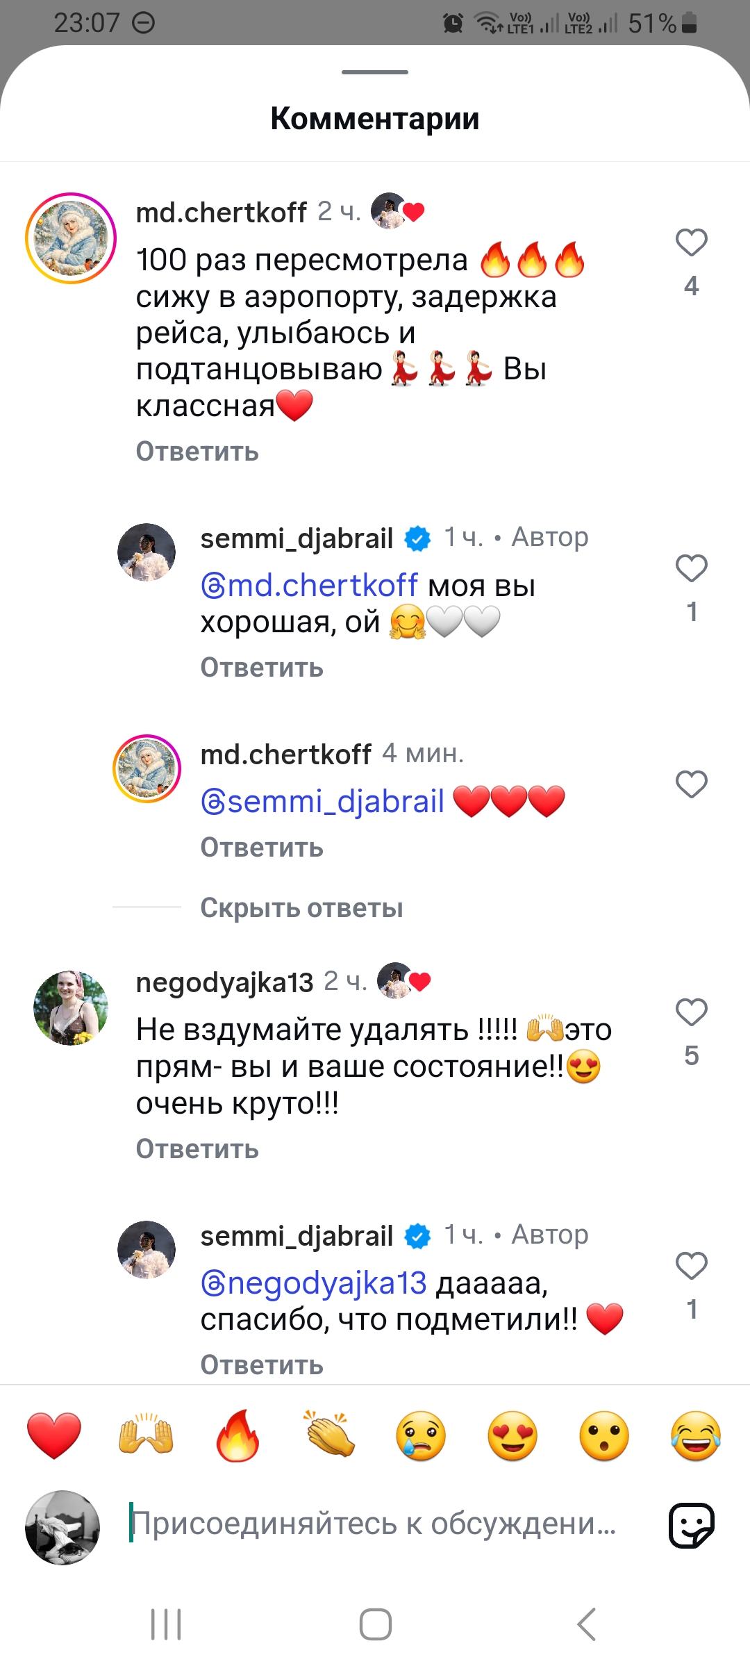Like md.chertkoff's reply with three hearts
This screenshot has width=750, height=1673.
(691, 784)
